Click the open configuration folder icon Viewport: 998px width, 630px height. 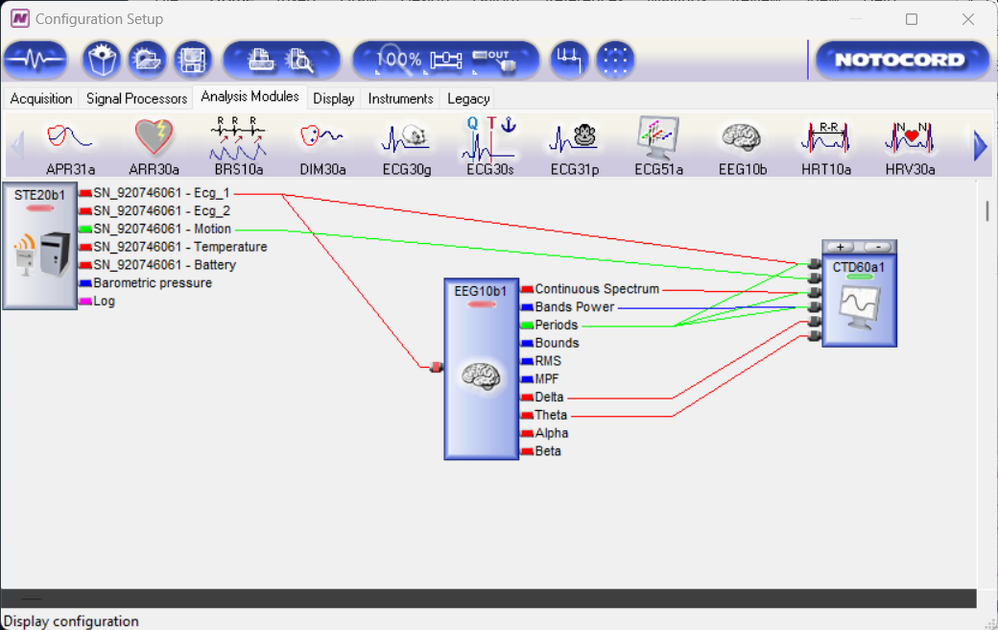pyautogui.click(x=146, y=59)
